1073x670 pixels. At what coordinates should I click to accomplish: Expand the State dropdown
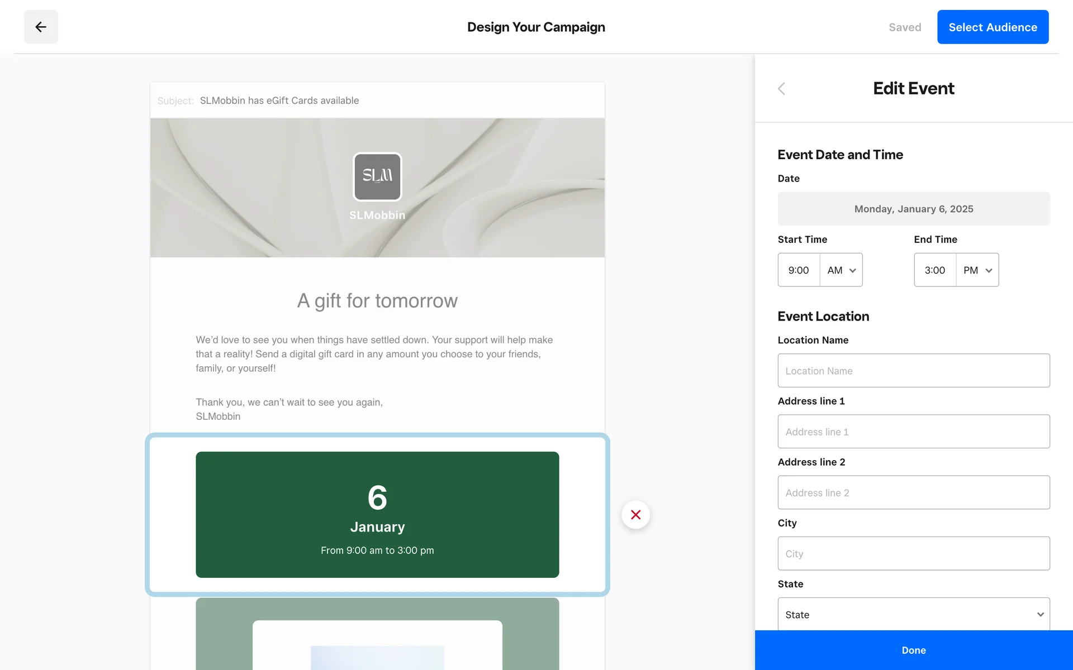tap(913, 614)
